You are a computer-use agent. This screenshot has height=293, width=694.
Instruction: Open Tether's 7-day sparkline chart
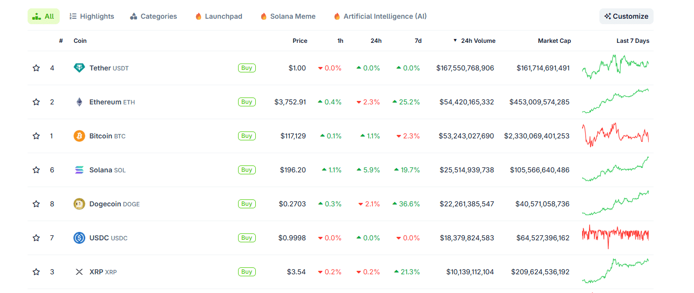(x=616, y=67)
